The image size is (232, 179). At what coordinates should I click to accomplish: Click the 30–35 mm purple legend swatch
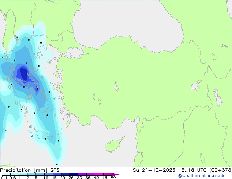pyautogui.click(x=82, y=174)
